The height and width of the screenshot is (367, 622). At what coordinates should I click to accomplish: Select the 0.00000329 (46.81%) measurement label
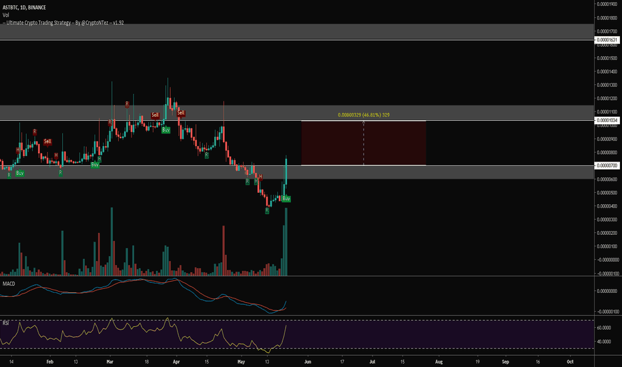(363, 115)
